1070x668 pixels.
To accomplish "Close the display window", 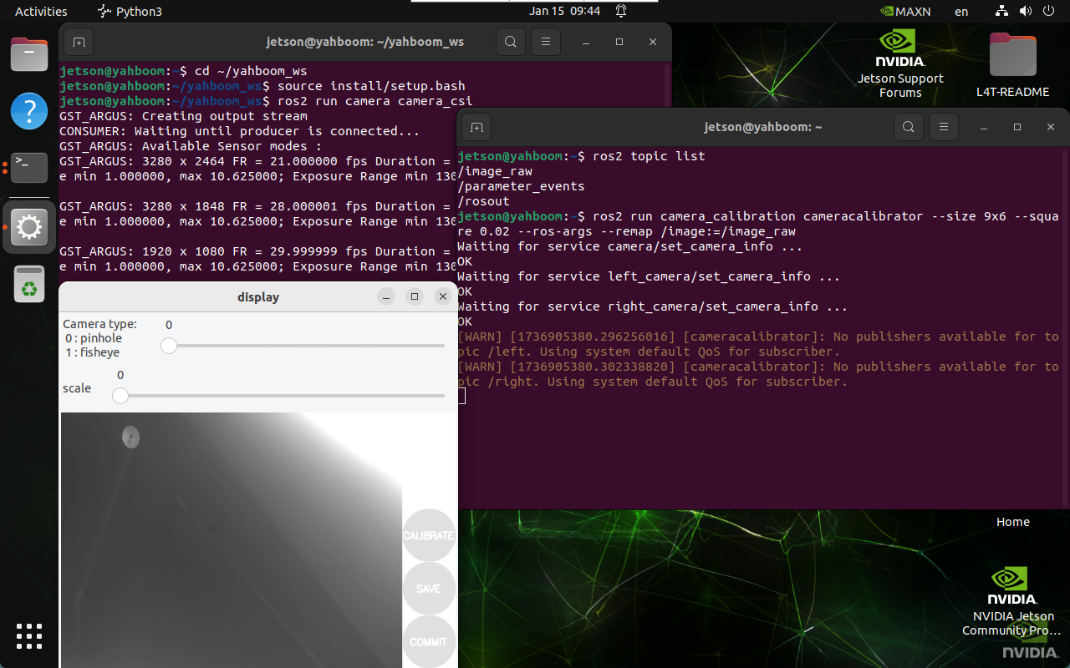I will pyautogui.click(x=443, y=296).
